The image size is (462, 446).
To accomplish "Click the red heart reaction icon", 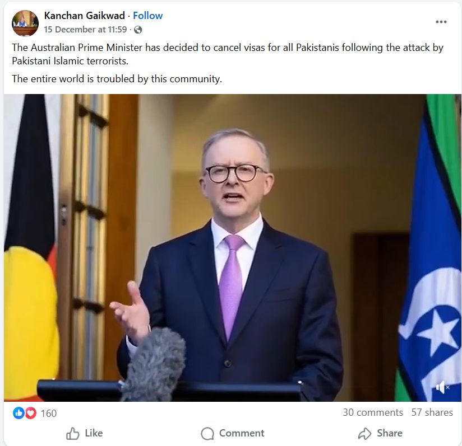I will click(x=30, y=413).
